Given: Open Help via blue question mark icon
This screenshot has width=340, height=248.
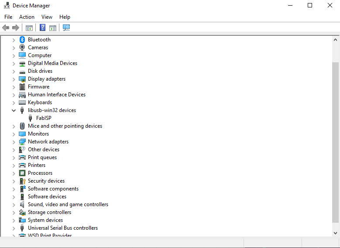Looking at the screenshot, I should pyautogui.click(x=42, y=27).
